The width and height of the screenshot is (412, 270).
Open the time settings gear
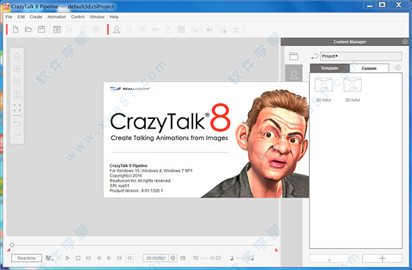[173, 258]
